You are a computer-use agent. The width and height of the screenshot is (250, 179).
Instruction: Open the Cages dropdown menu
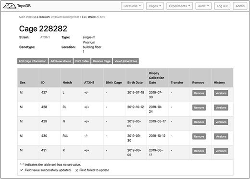tap(155, 6)
